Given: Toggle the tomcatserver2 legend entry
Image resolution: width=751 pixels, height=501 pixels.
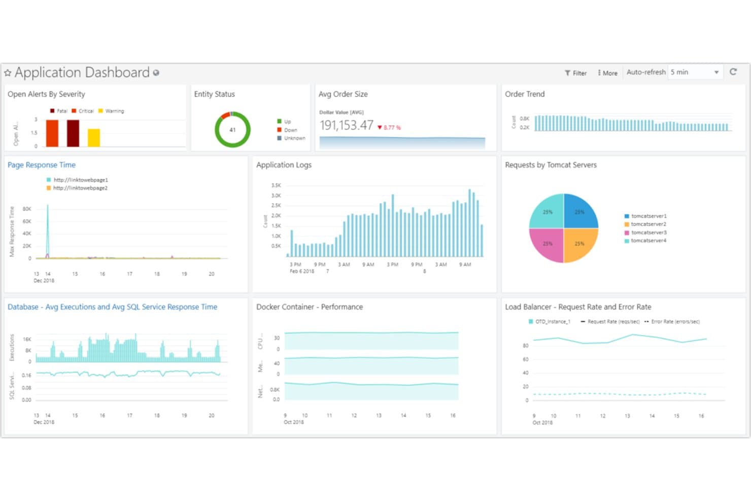Looking at the screenshot, I should click(x=645, y=224).
